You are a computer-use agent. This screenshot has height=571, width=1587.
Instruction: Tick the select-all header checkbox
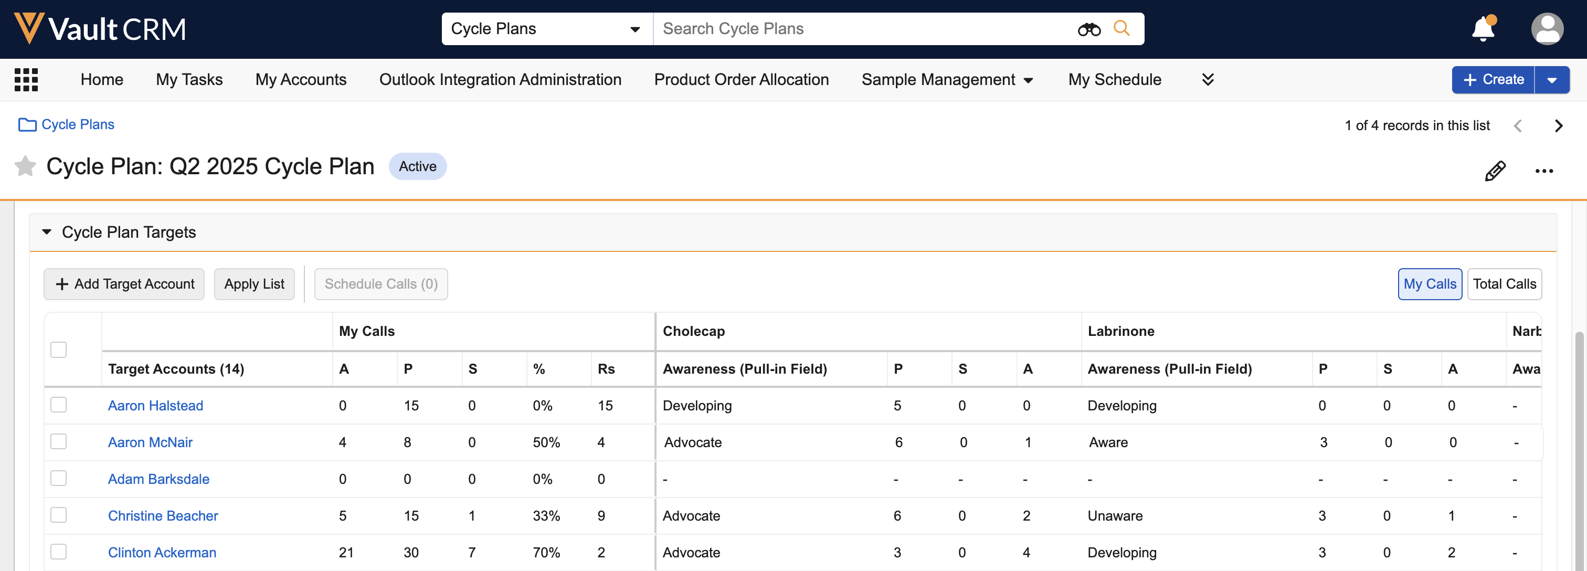pyautogui.click(x=59, y=349)
